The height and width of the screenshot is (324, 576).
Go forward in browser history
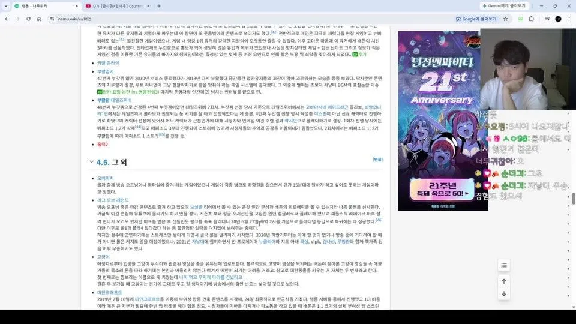(17, 19)
